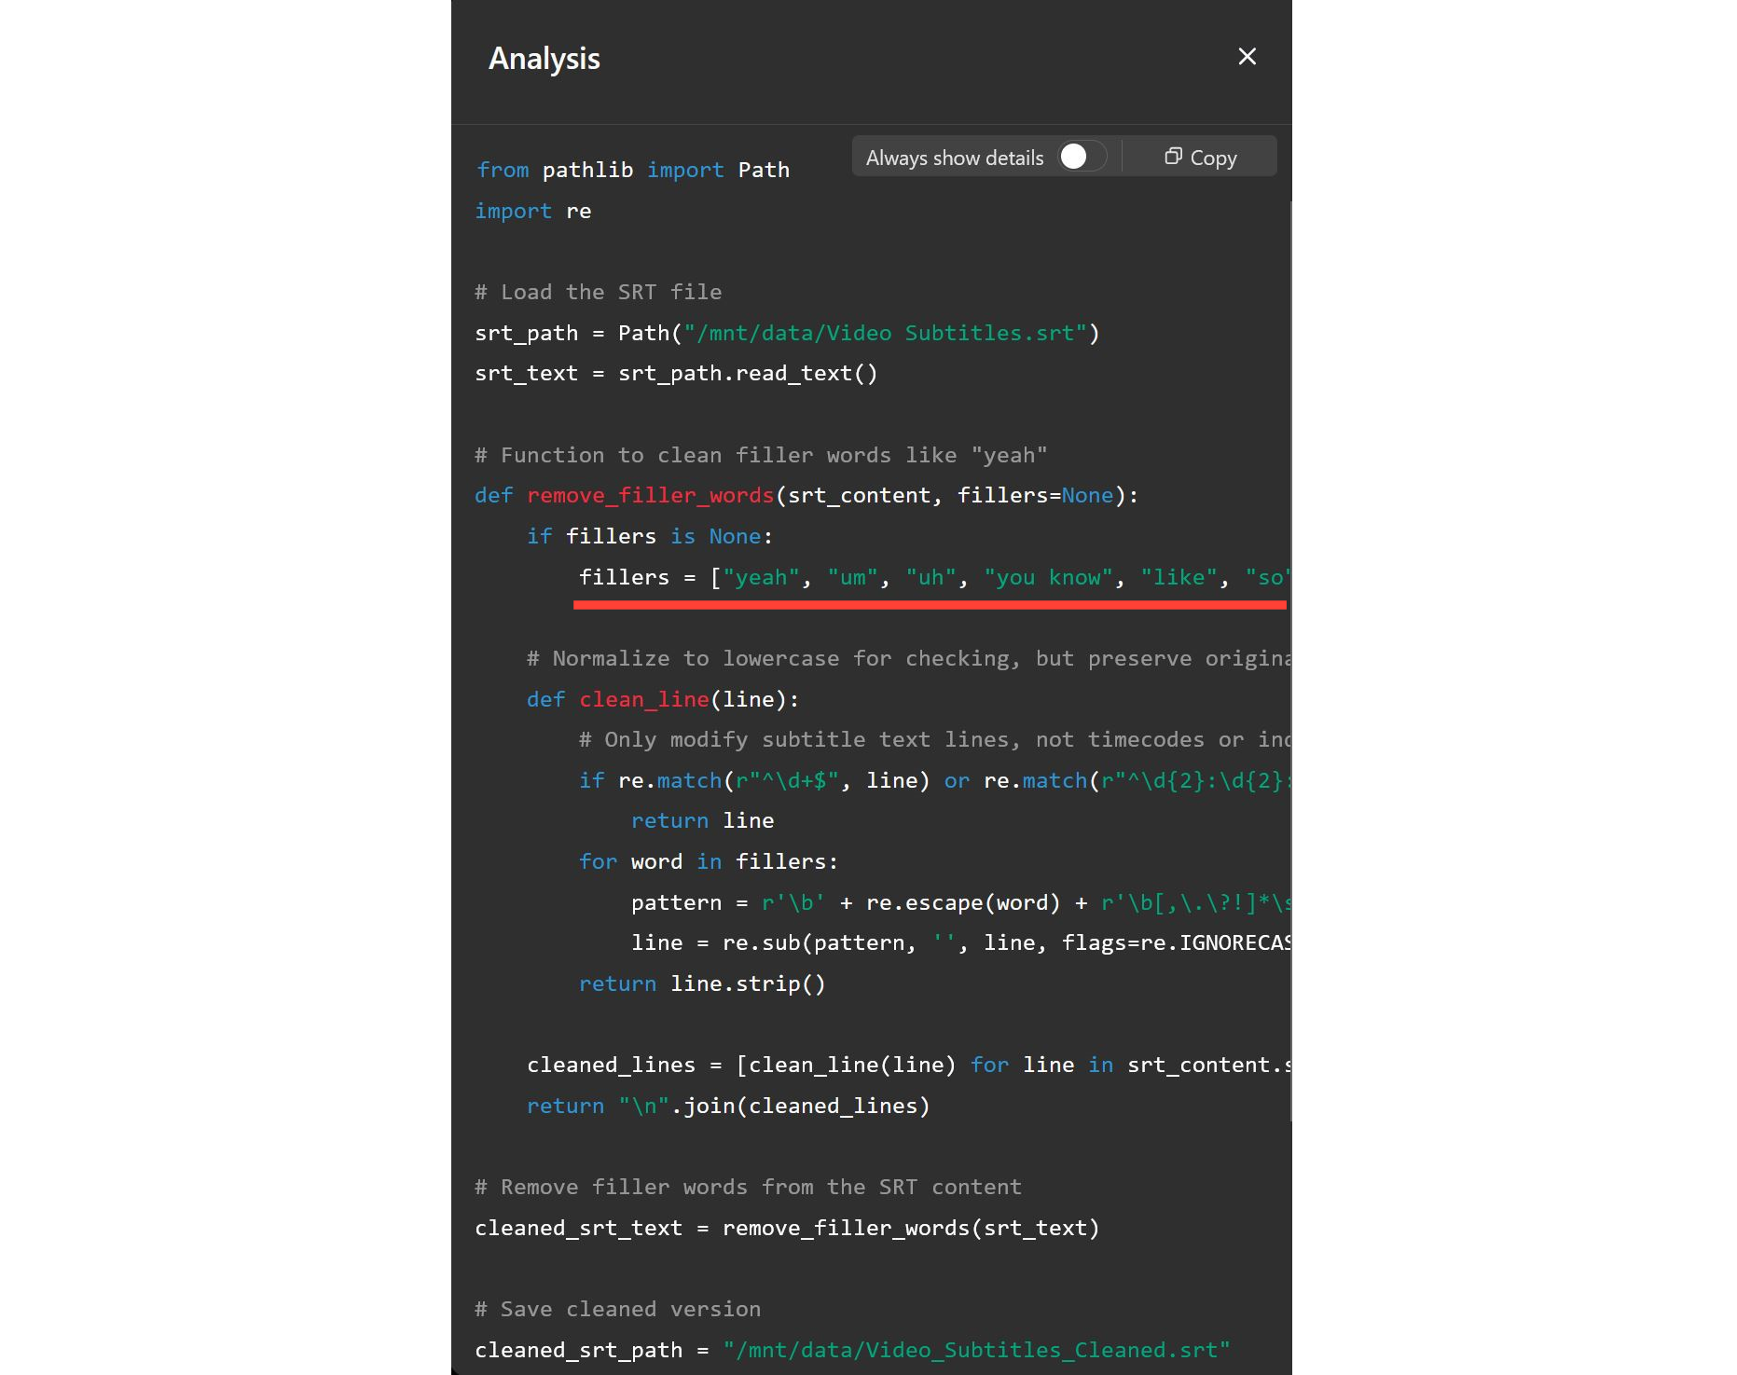Image resolution: width=1737 pixels, height=1375 pixels.
Task: Click the cleaned_srt_text assignment line
Action: (786, 1227)
